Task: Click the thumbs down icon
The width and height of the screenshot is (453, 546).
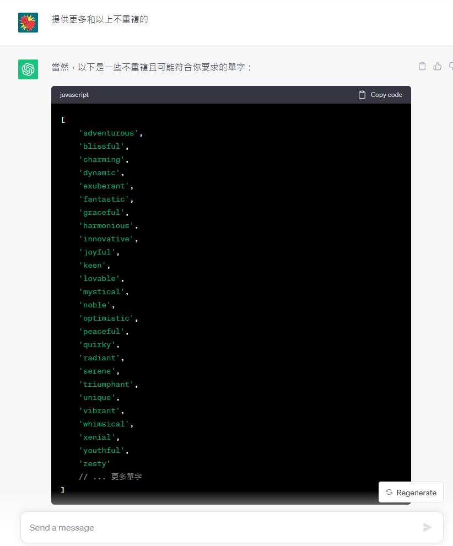Action: [x=451, y=66]
